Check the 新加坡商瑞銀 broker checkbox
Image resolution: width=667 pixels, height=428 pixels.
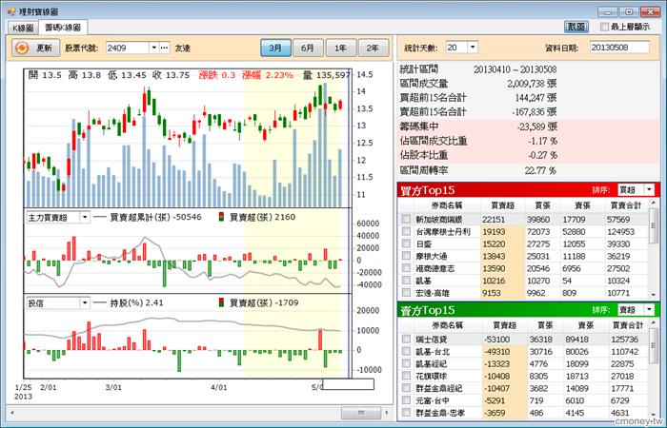[x=406, y=219]
